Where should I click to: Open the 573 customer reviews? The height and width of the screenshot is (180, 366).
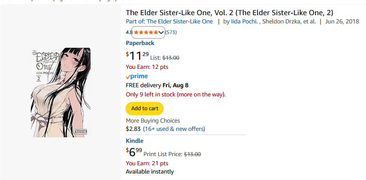171,33
